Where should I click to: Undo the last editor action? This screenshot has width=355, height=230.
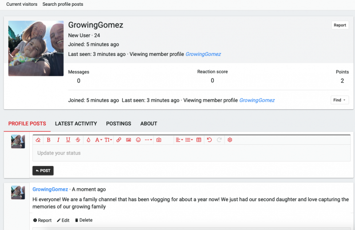click(x=209, y=140)
